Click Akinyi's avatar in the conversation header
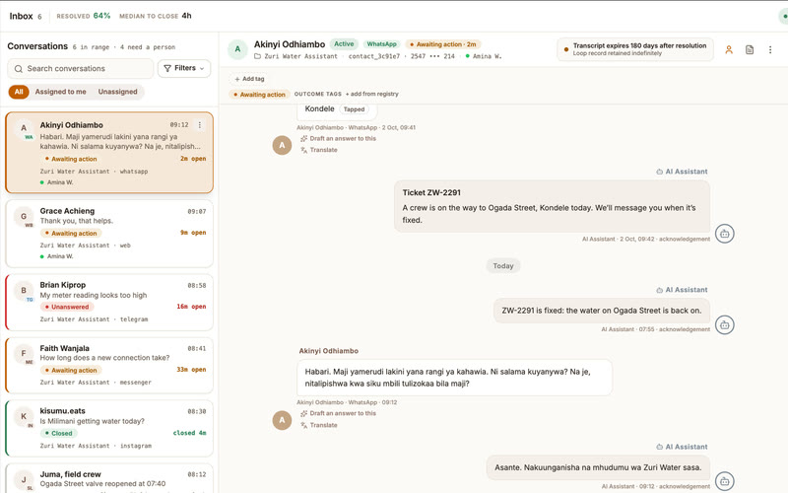 tap(237, 49)
